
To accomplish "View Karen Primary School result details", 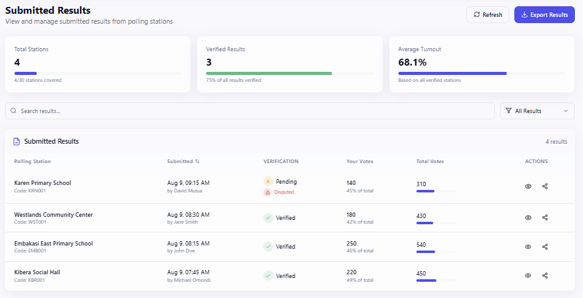I will pos(528,186).
